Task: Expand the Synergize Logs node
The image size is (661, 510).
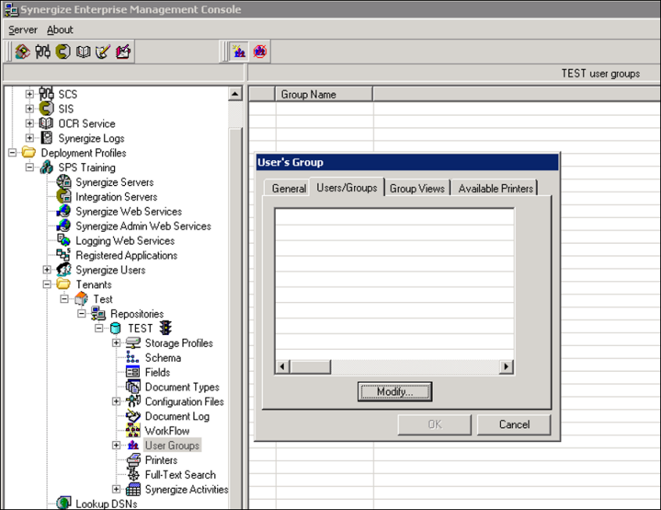Action: tap(30, 137)
